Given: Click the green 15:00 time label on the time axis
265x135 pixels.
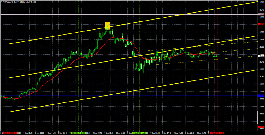Looking at the screenshot, I should click(x=139, y=133).
